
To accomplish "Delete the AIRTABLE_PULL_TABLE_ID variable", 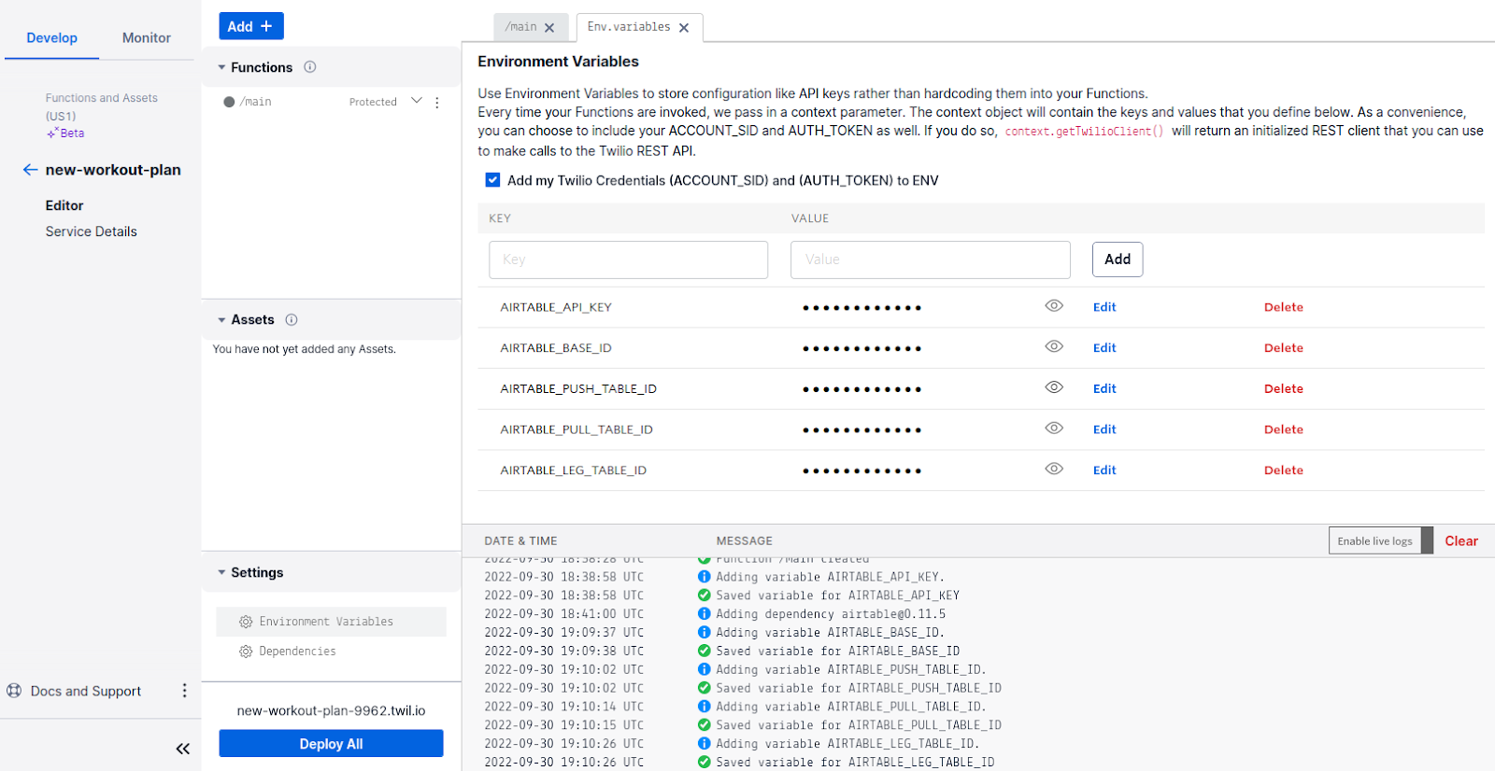I will (1284, 429).
